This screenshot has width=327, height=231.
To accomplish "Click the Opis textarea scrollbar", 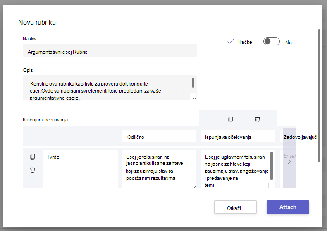I will [x=193, y=83].
